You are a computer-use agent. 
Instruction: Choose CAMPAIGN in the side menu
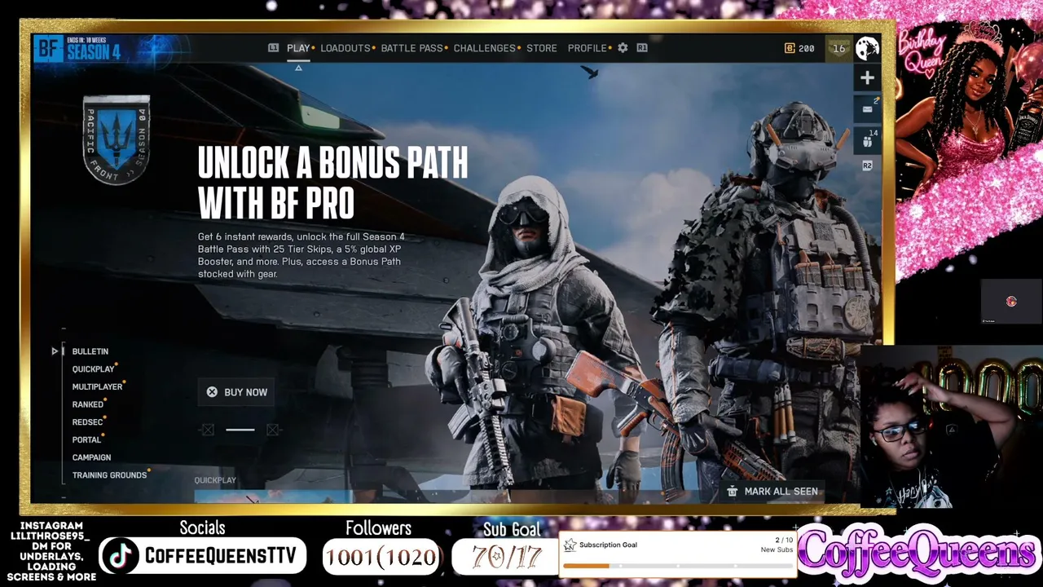[91, 457]
